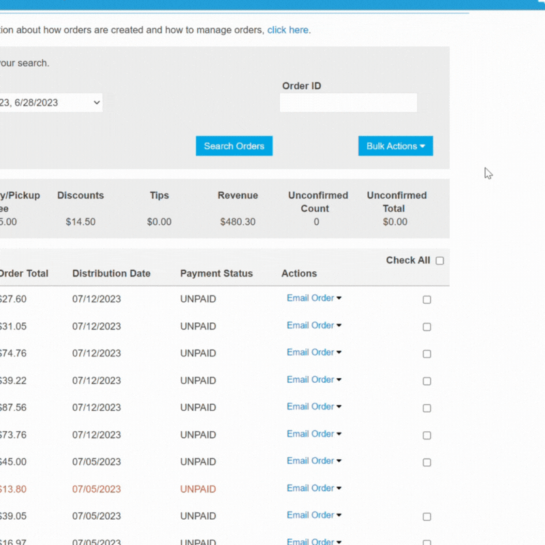This screenshot has height=545, width=545.
Task: Check the box for the $27.60 order
Action: tap(427, 299)
